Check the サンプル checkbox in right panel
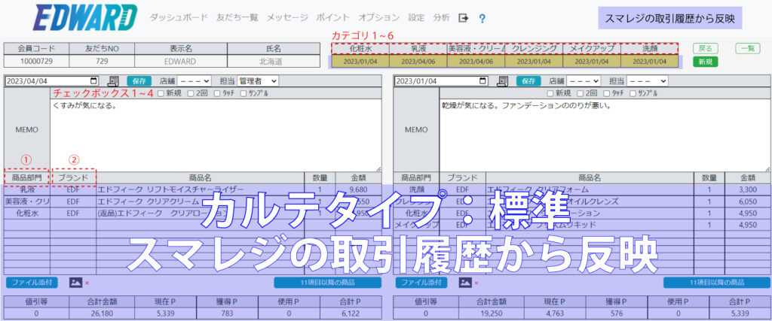772x321 pixels. pos(633,93)
